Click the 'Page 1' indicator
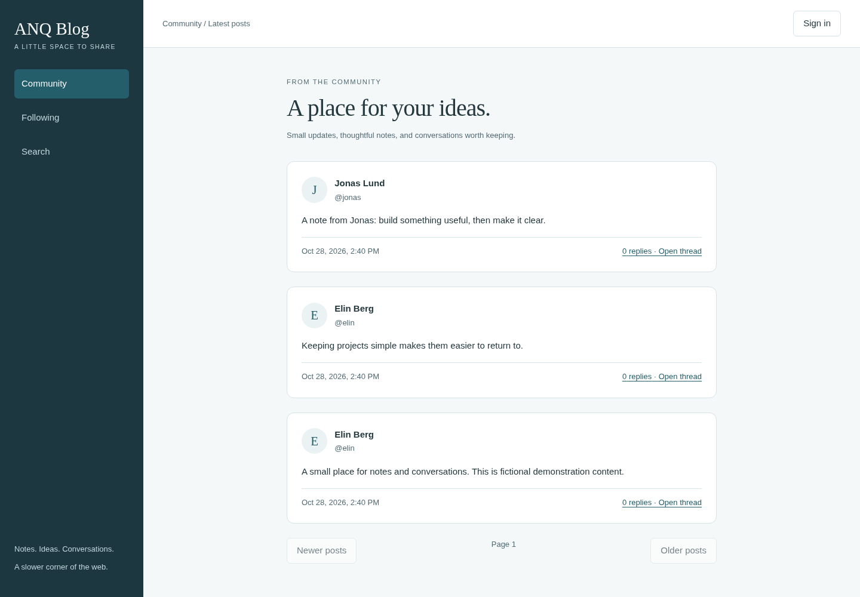The height and width of the screenshot is (597, 860). click(x=503, y=544)
